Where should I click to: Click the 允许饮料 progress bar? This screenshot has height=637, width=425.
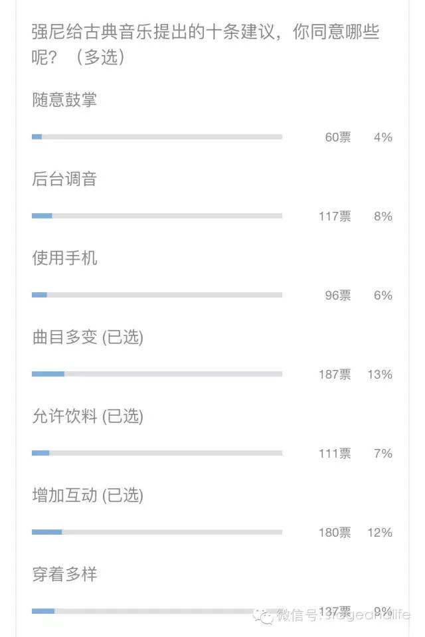[x=157, y=453]
